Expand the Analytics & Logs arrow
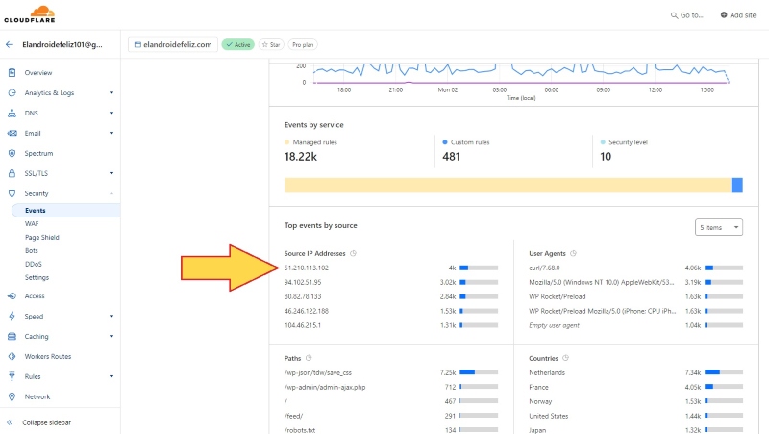 (112, 92)
